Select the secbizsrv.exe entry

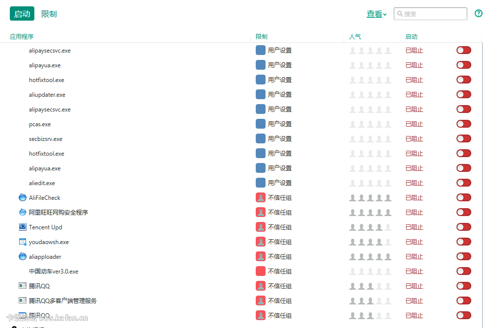pyautogui.click(x=46, y=139)
